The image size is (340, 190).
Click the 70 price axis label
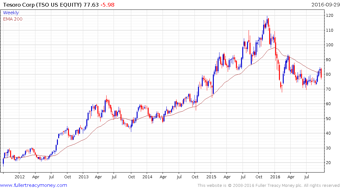(328, 89)
